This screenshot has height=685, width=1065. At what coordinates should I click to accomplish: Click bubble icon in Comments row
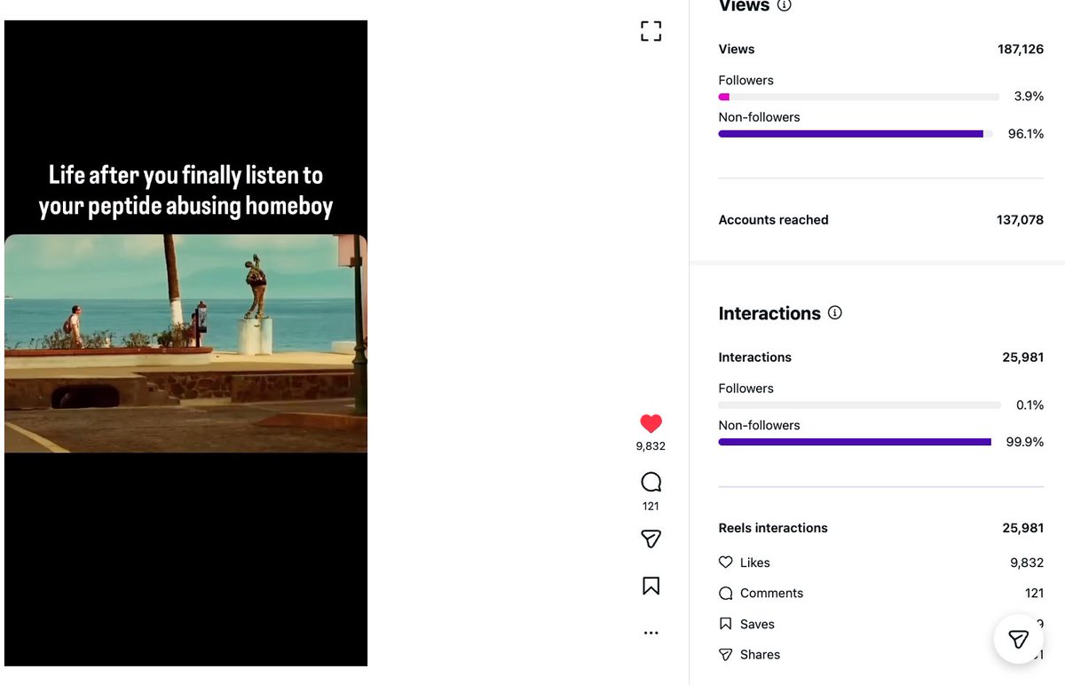[725, 594]
